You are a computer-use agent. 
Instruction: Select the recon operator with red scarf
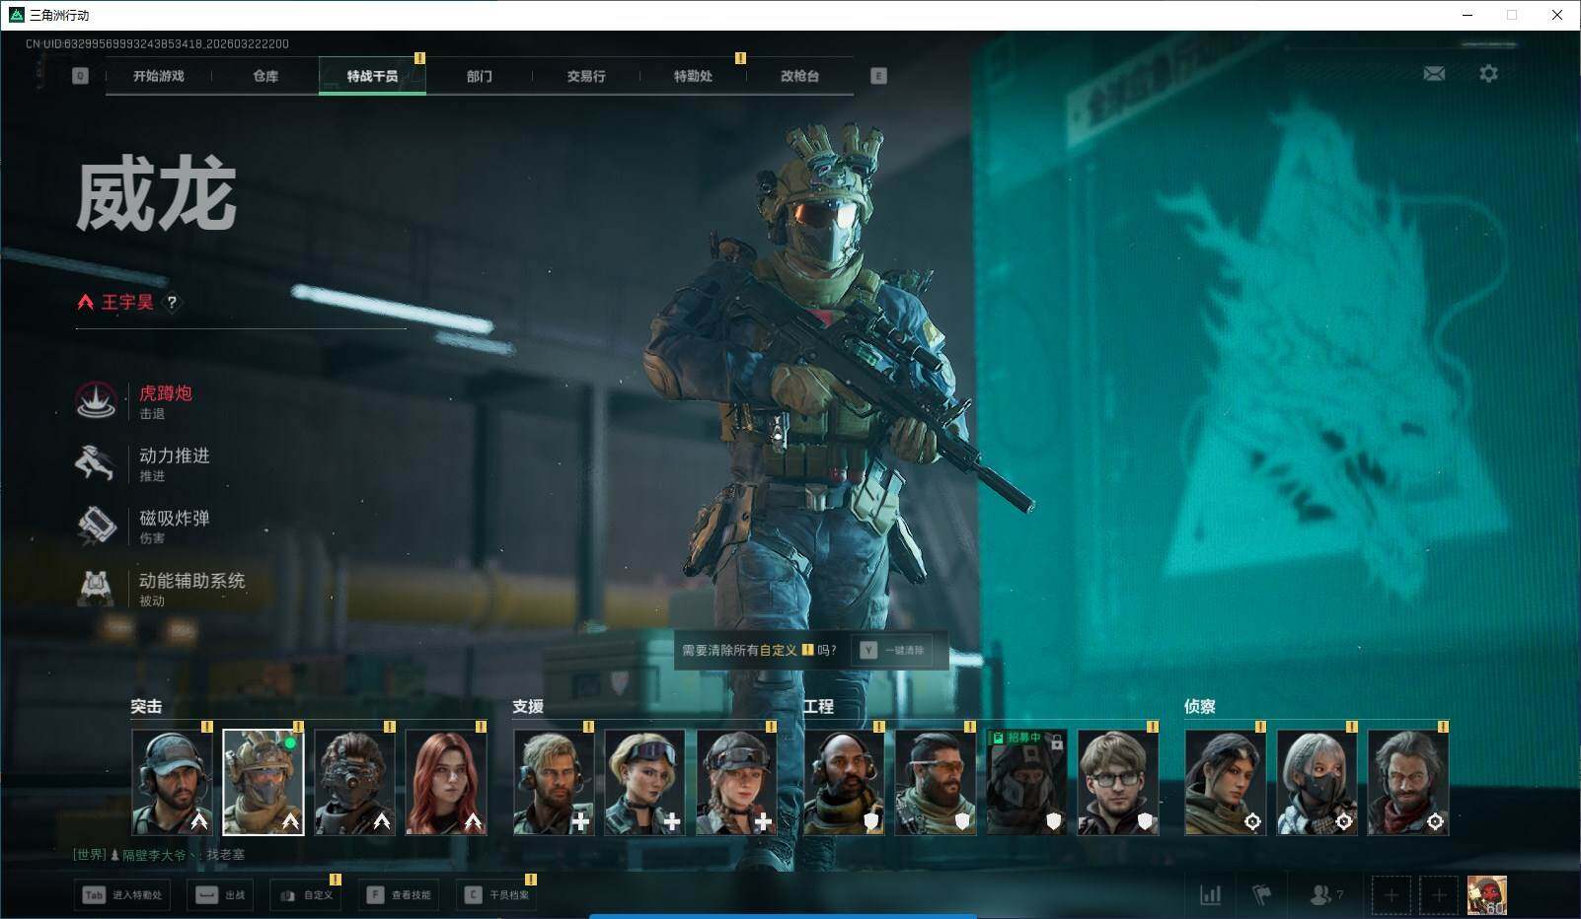click(1408, 783)
